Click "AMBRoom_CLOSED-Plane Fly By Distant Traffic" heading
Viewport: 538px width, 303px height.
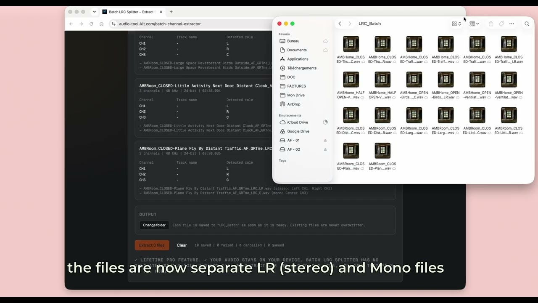click(x=206, y=149)
